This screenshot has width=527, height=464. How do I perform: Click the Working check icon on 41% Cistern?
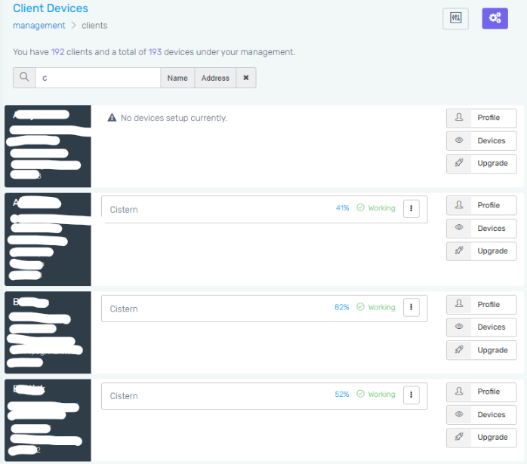(x=360, y=207)
